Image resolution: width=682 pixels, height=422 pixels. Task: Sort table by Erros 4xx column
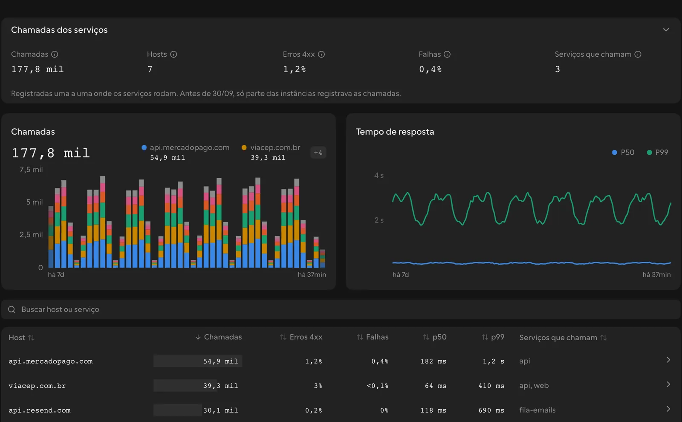[x=301, y=337]
